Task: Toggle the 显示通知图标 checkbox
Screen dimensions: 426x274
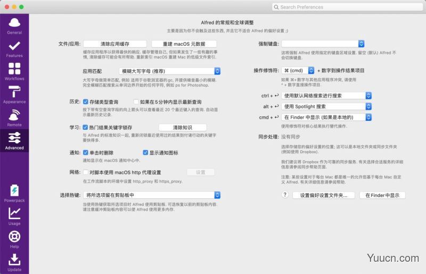Action: (x=145, y=153)
